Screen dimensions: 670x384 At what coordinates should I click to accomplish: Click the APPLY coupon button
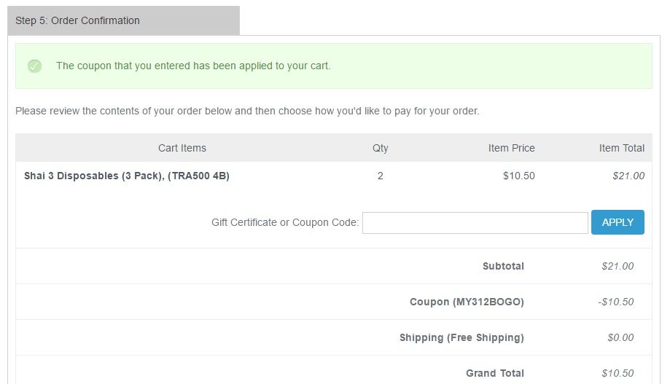tap(618, 222)
